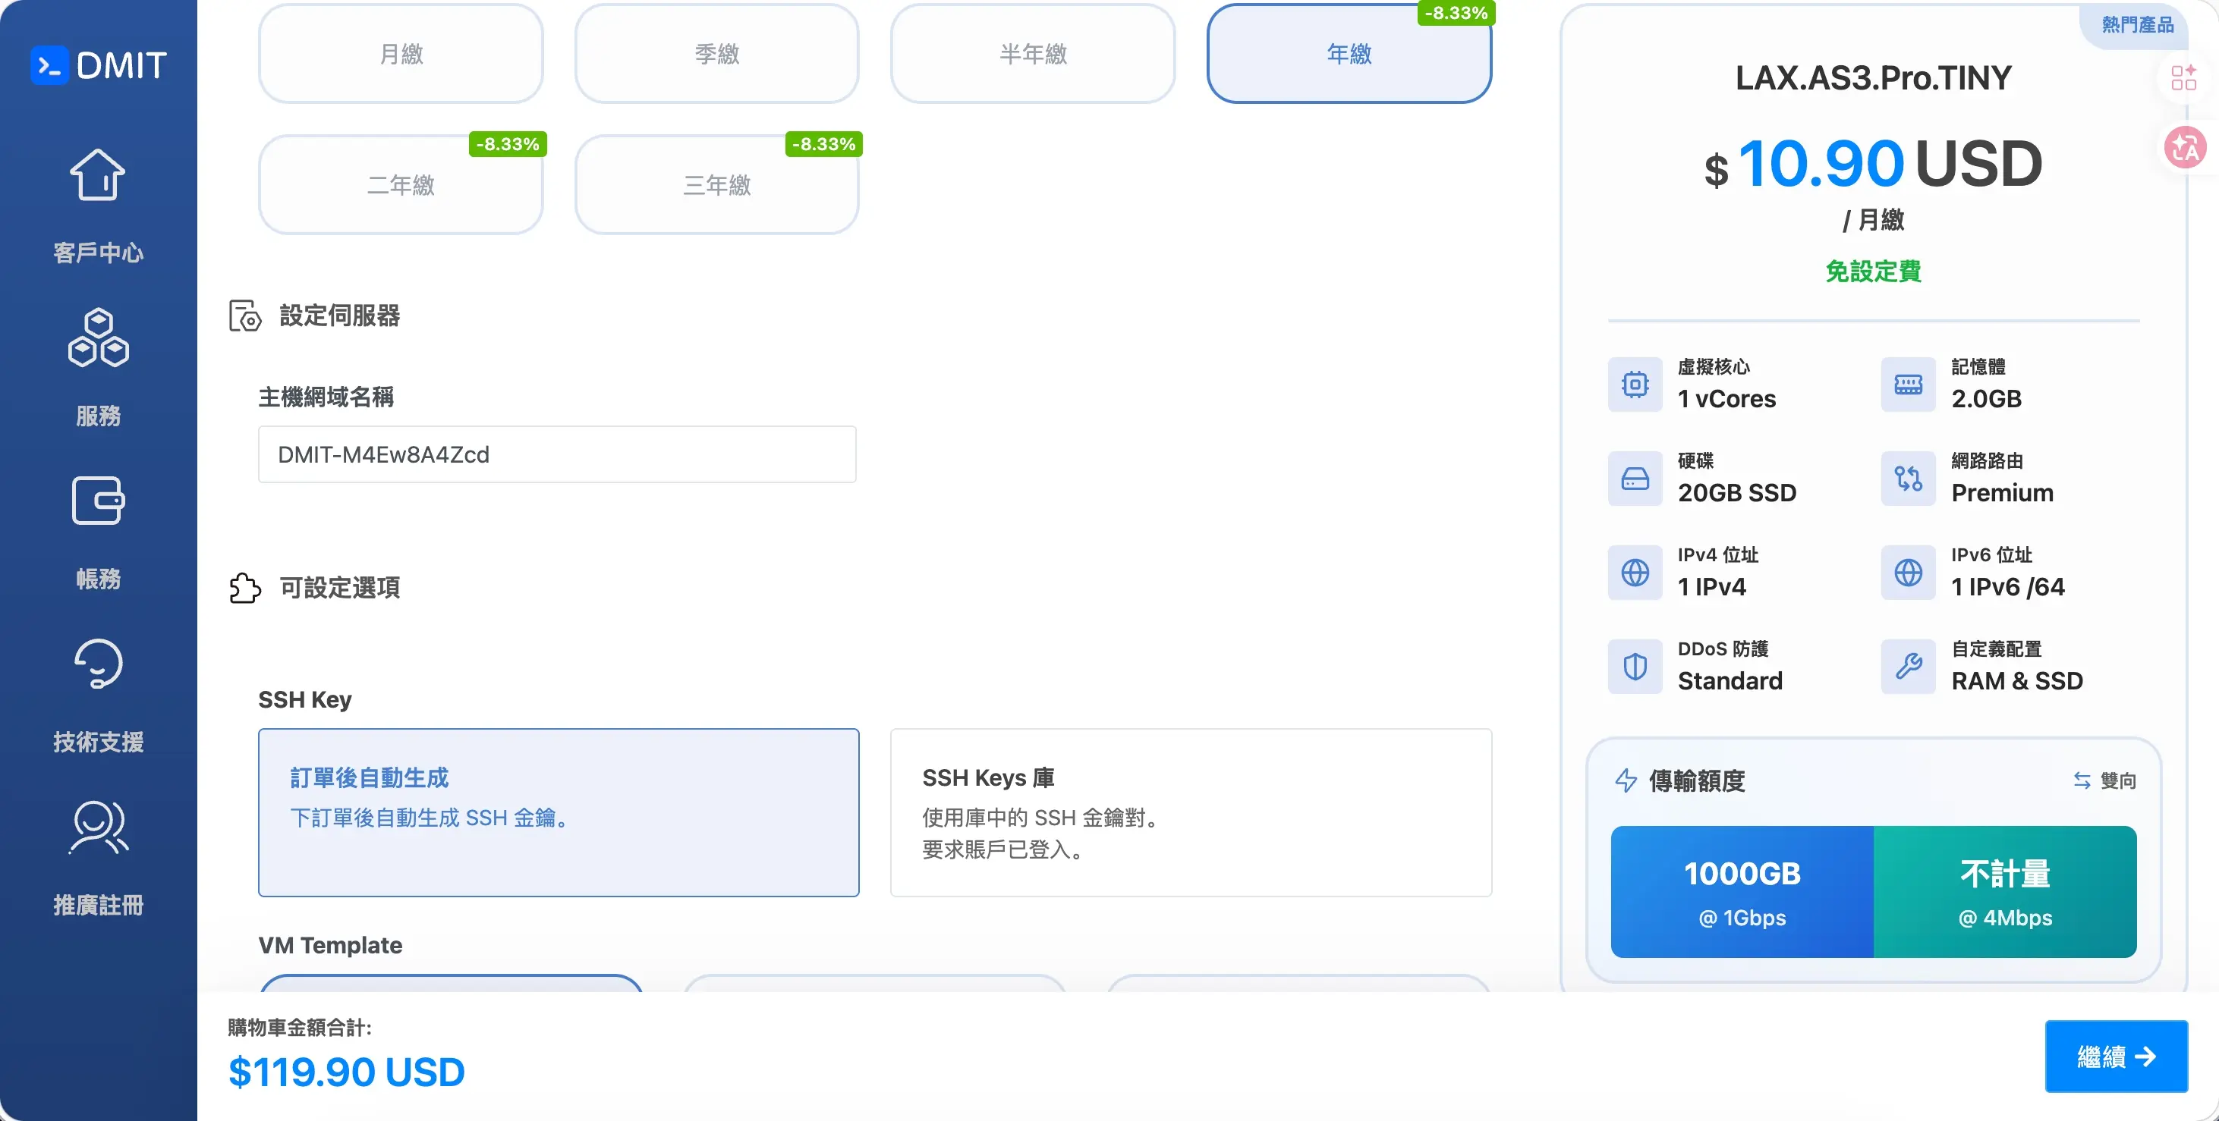Select 半年繳 billing cycle
Image resolution: width=2219 pixels, height=1121 pixels.
pos(1033,53)
